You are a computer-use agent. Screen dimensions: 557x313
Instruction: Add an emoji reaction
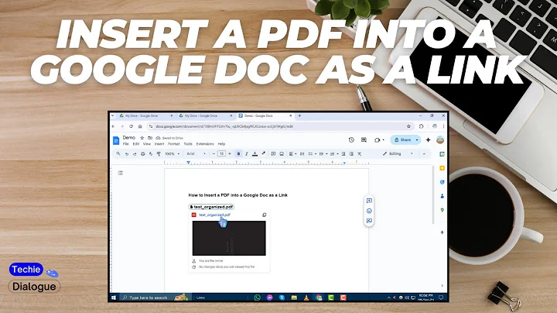pos(369,211)
